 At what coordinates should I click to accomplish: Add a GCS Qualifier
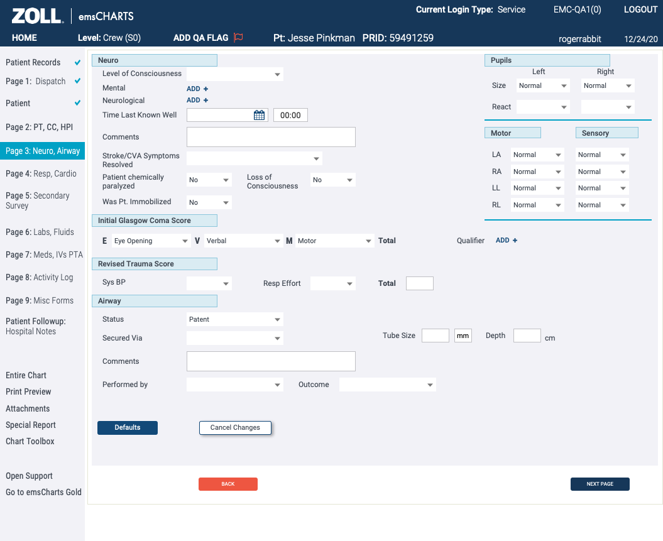point(507,240)
